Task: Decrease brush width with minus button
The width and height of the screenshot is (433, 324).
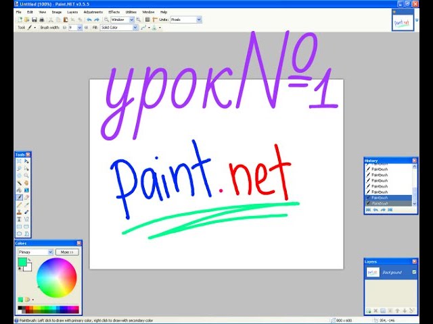Action: (x=64, y=28)
